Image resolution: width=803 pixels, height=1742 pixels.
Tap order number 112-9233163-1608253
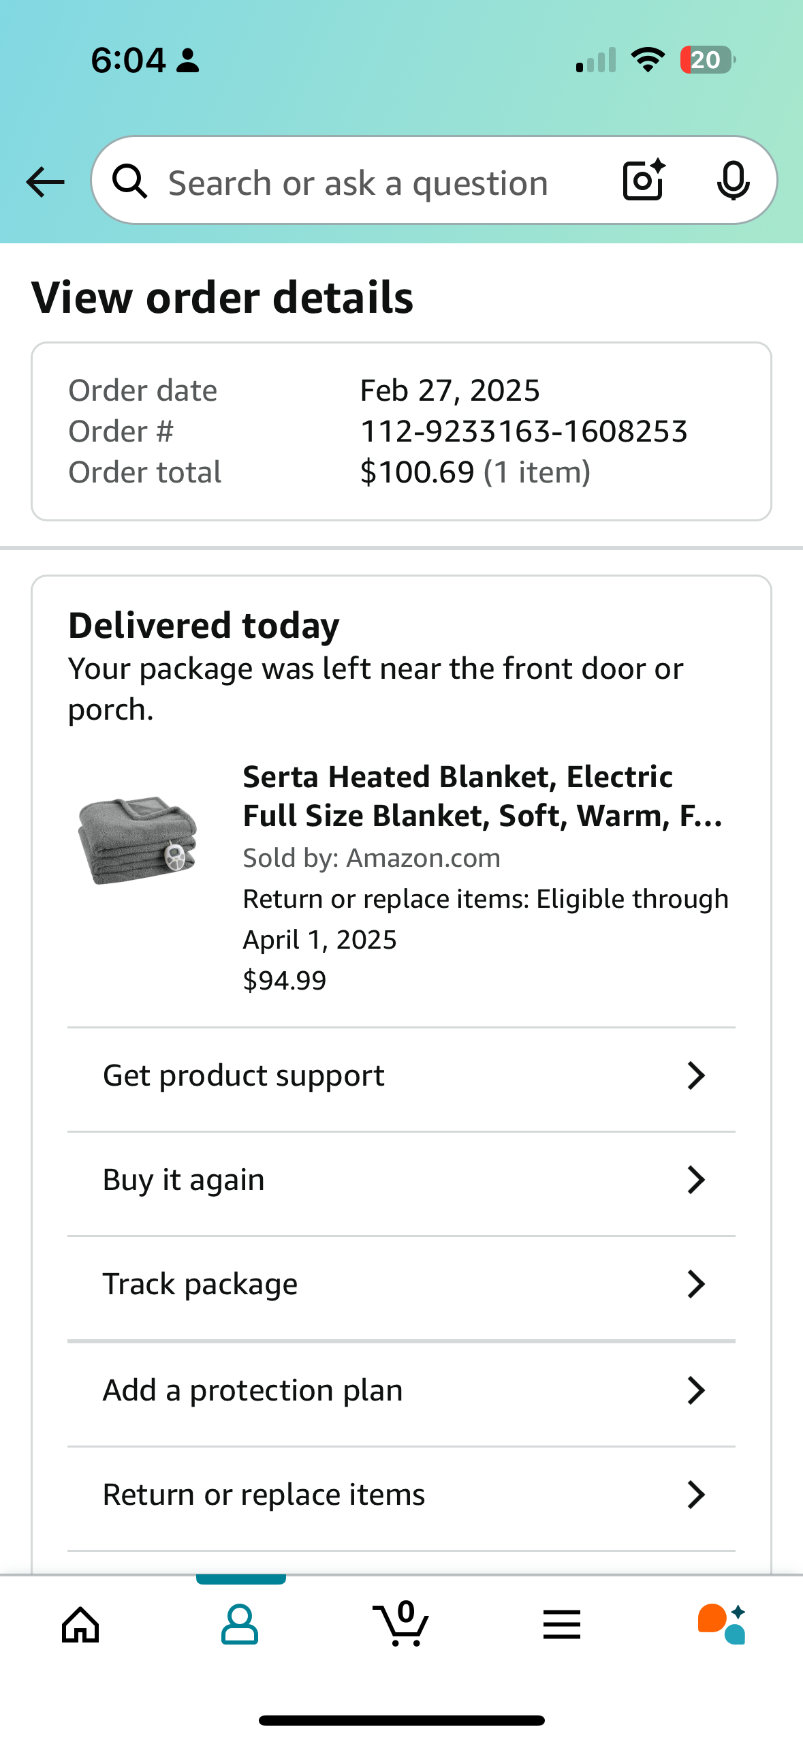524,431
